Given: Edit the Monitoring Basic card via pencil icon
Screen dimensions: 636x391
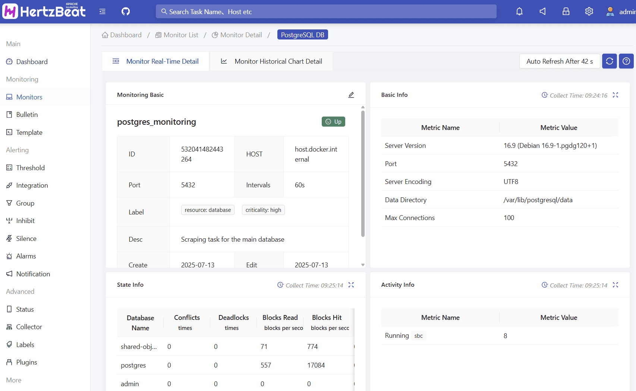Looking at the screenshot, I should (x=351, y=95).
